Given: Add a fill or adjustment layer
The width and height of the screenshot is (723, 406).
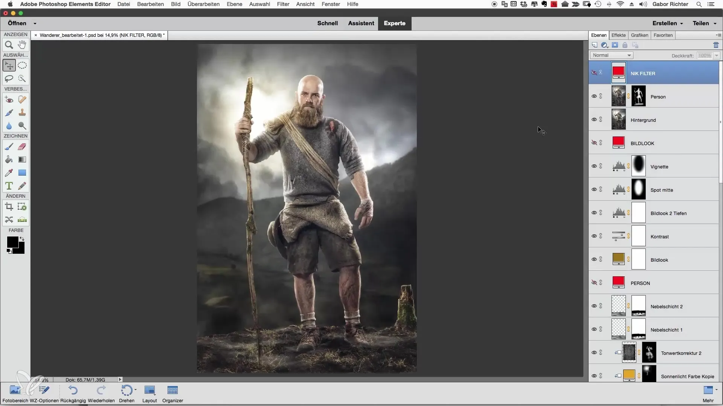Looking at the screenshot, I should (604, 45).
